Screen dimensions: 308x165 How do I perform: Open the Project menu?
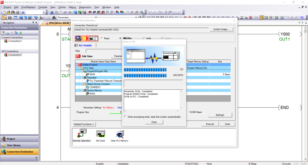(x=7, y=7)
